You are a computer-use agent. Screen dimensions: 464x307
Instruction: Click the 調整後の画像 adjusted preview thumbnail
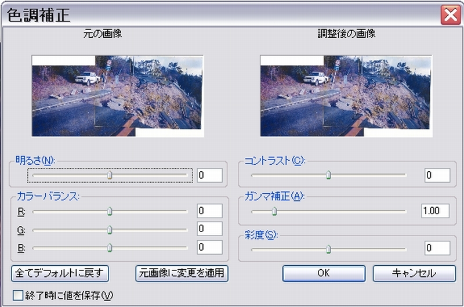pyautogui.click(x=346, y=96)
